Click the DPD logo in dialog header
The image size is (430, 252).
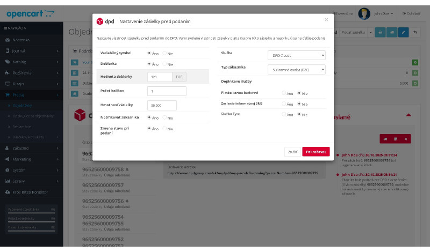(x=105, y=21)
